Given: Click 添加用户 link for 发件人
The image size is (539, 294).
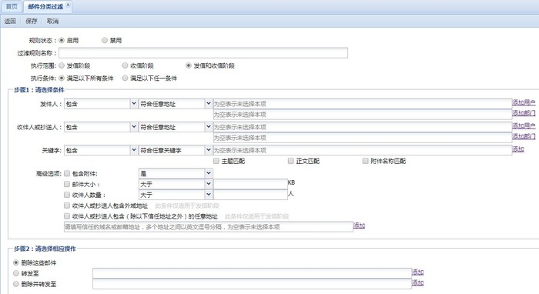Looking at the screenshot, I should click(x=524, y=102).
